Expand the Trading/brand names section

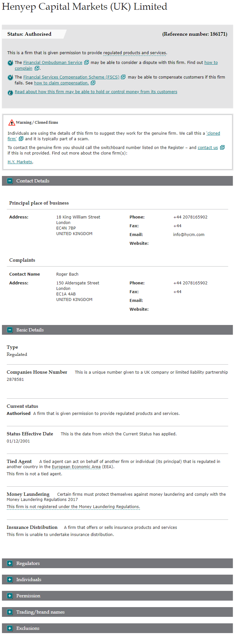(10, 612)
